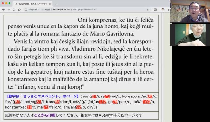Open the home page via house icon

pyautogui.click(x=19, y=9)
